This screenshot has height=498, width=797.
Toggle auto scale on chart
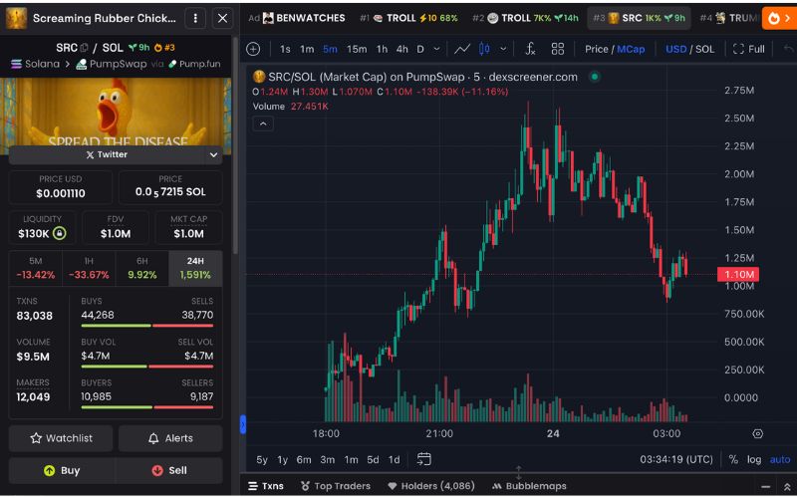(780, 459)
